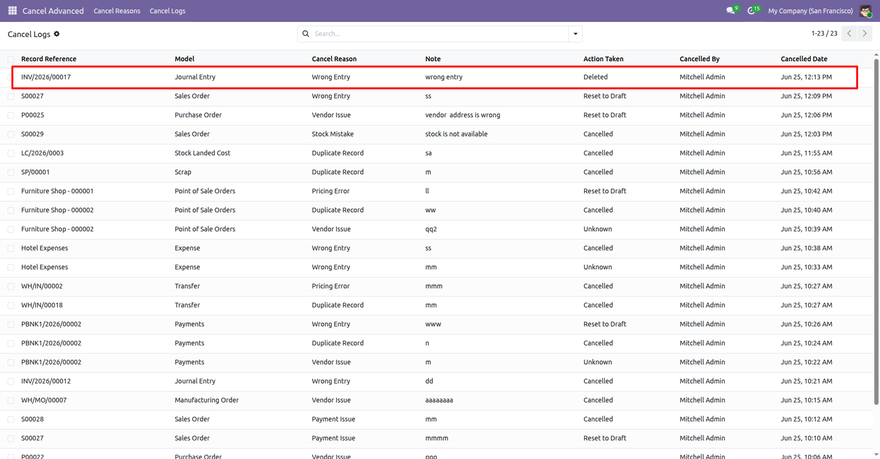
Task: Click date Jun 25, 12:13 PM
Action: click(806, 77)
